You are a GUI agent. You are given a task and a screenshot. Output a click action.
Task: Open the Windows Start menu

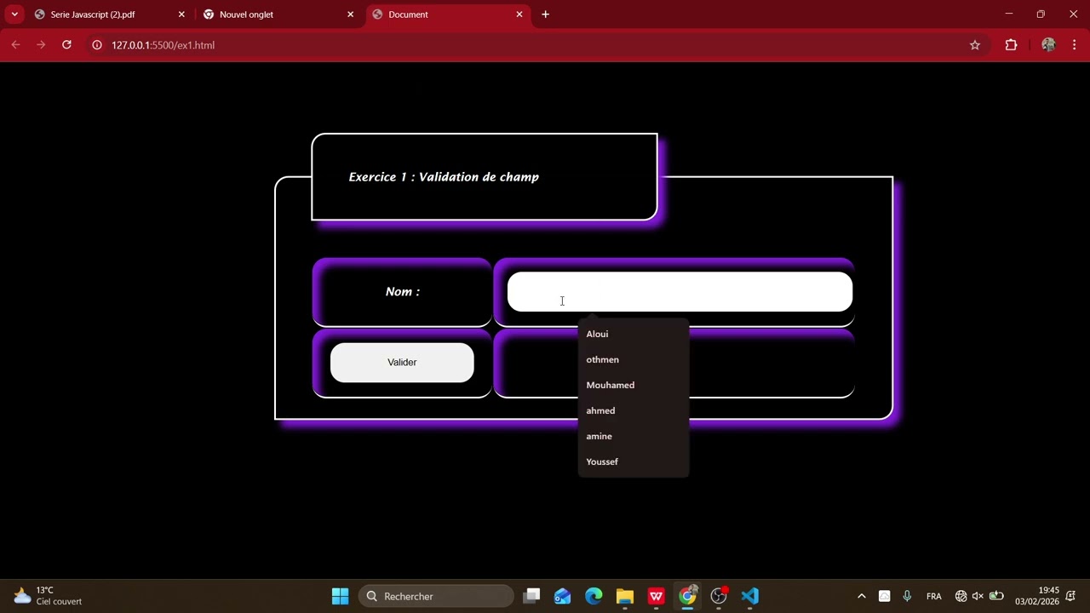coord(340,596)
